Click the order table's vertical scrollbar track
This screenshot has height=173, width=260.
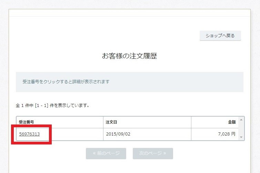pyautogui.click(x=241, y=129)
